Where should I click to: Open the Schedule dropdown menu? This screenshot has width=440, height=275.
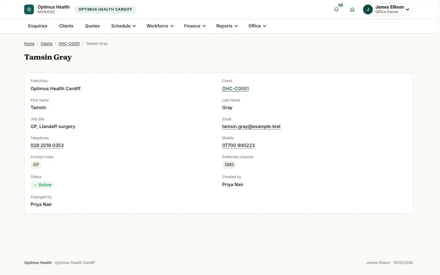[x=124, y=26]
